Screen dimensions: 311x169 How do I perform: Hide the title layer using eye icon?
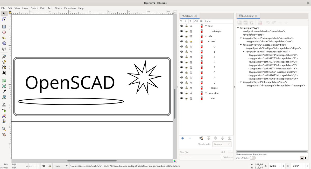click(182, 36)
